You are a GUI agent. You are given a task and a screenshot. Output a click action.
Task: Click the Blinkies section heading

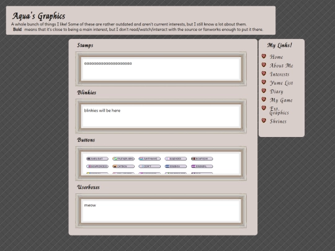tap(86, 92)
